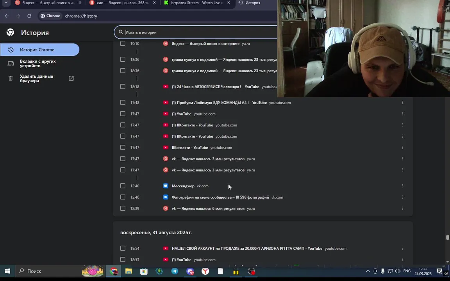Open three-dot menu for Фотографии на стене сообщества
450x281 pixels.
click(403, 197)
